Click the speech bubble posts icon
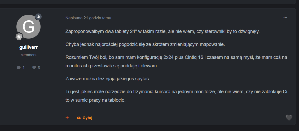This screenshot has height=131, width=299. [19, 67]
